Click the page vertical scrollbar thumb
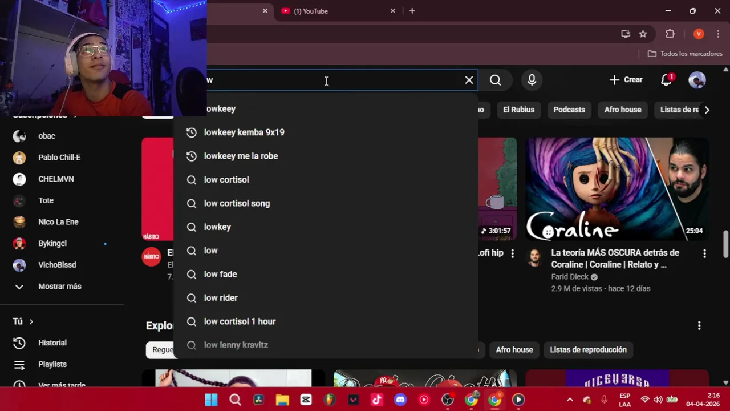Screen dimensions: 730x411 coord(725,244)
